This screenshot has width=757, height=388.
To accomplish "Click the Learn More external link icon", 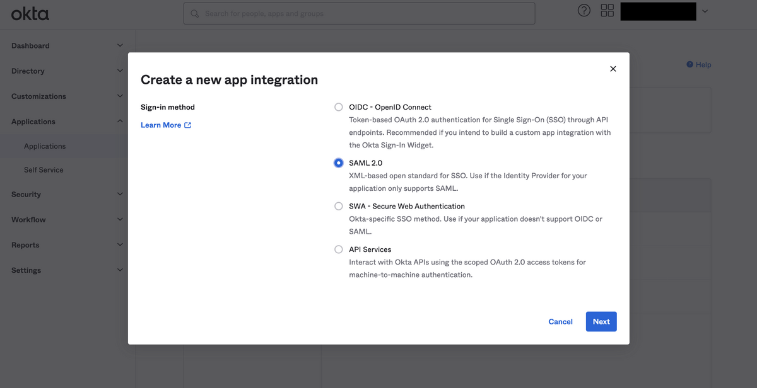I will click(x=188, y=125).
